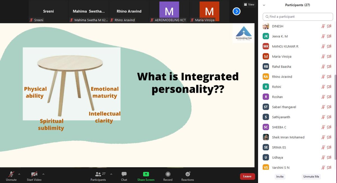Click the Start Video camera icon
This screenshot has height=183, width=337.
[x=34, y=174]
